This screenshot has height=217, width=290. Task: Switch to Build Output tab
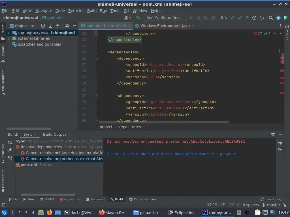pos(54,134)
